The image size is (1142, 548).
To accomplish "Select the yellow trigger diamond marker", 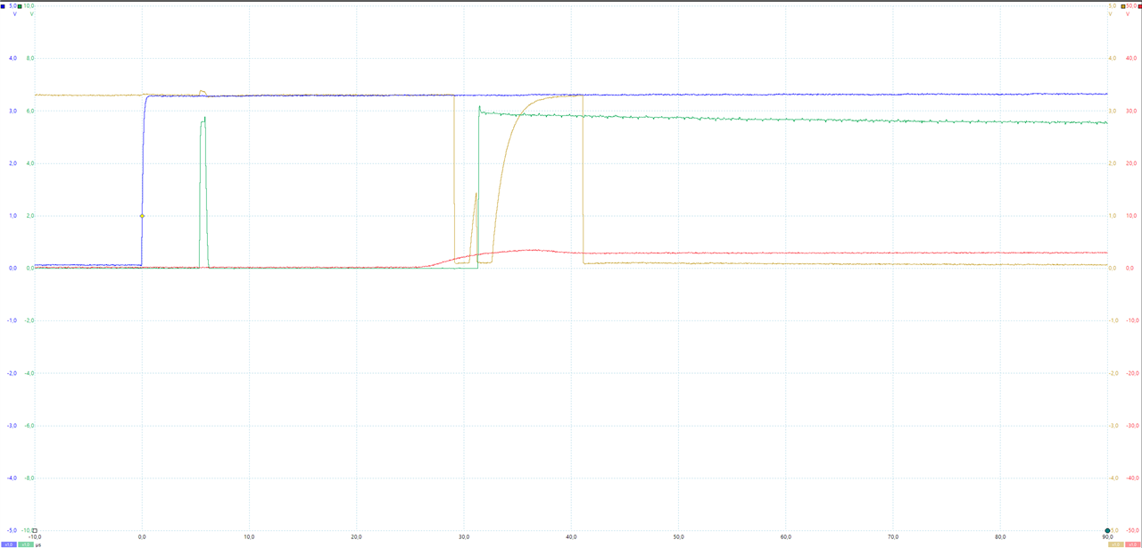I will (x=142, y=216).
